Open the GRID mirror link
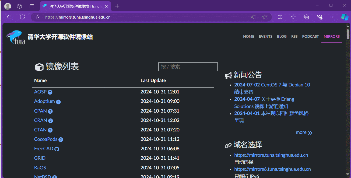Screen dimensions: 351x178 pyautogui.click(x=40, y=158)
